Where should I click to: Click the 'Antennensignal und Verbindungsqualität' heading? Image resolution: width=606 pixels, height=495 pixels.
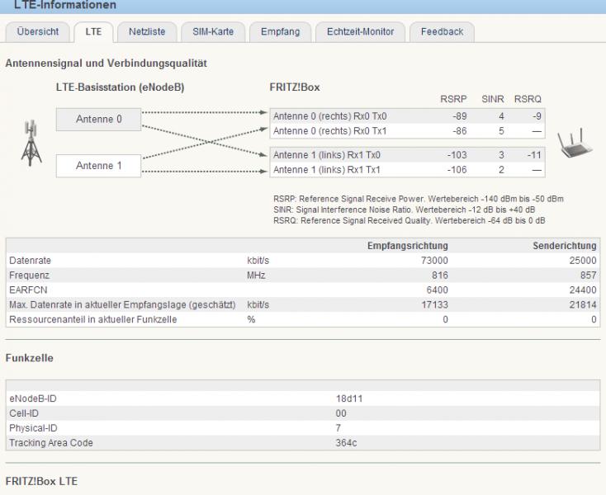pyautogui.click(x=107, y=64)
